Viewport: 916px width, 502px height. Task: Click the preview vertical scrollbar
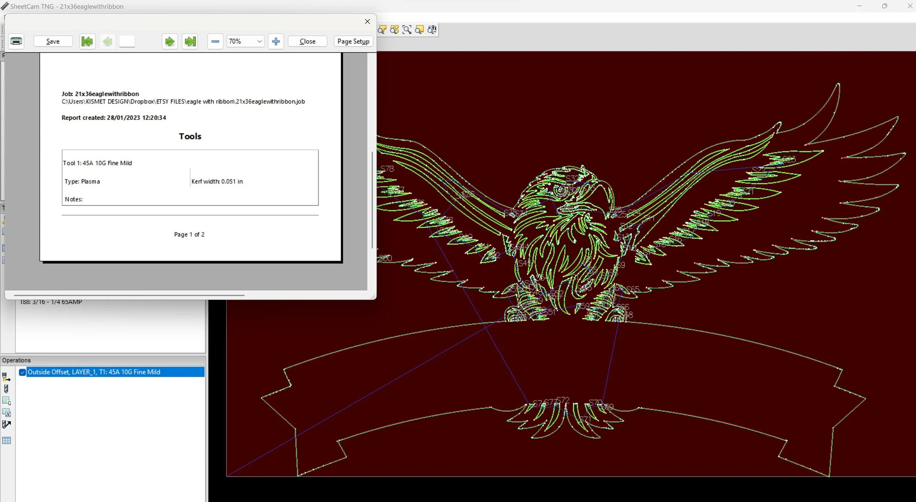click(x=372, y=200)
